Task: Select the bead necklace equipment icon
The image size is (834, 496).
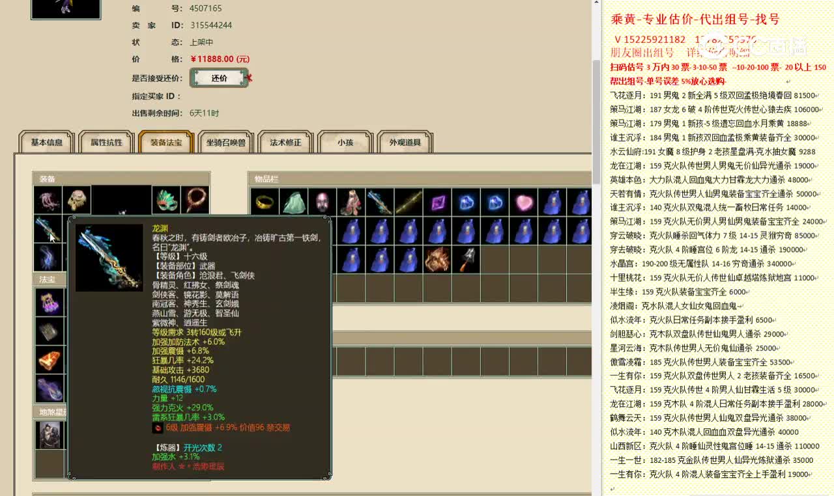Action: click(195, 200)
